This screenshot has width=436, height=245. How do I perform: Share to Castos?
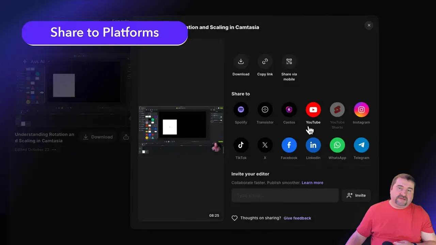point(289,109)
